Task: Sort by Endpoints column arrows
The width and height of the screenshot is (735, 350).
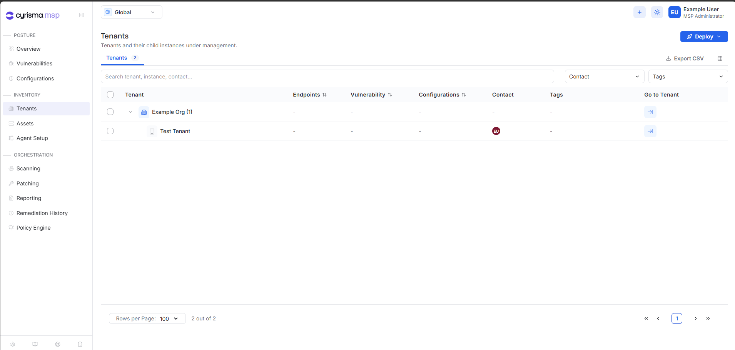Action: click(x=324, y=95)
